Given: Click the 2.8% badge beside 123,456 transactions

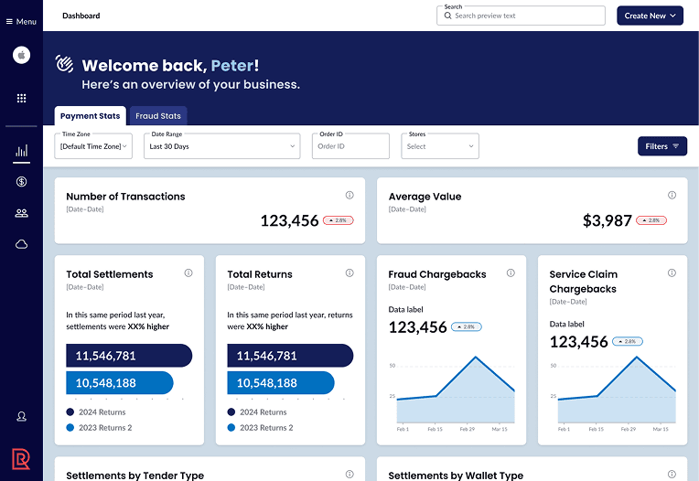Looking at the screenshot, I should [x=338, y=220].
